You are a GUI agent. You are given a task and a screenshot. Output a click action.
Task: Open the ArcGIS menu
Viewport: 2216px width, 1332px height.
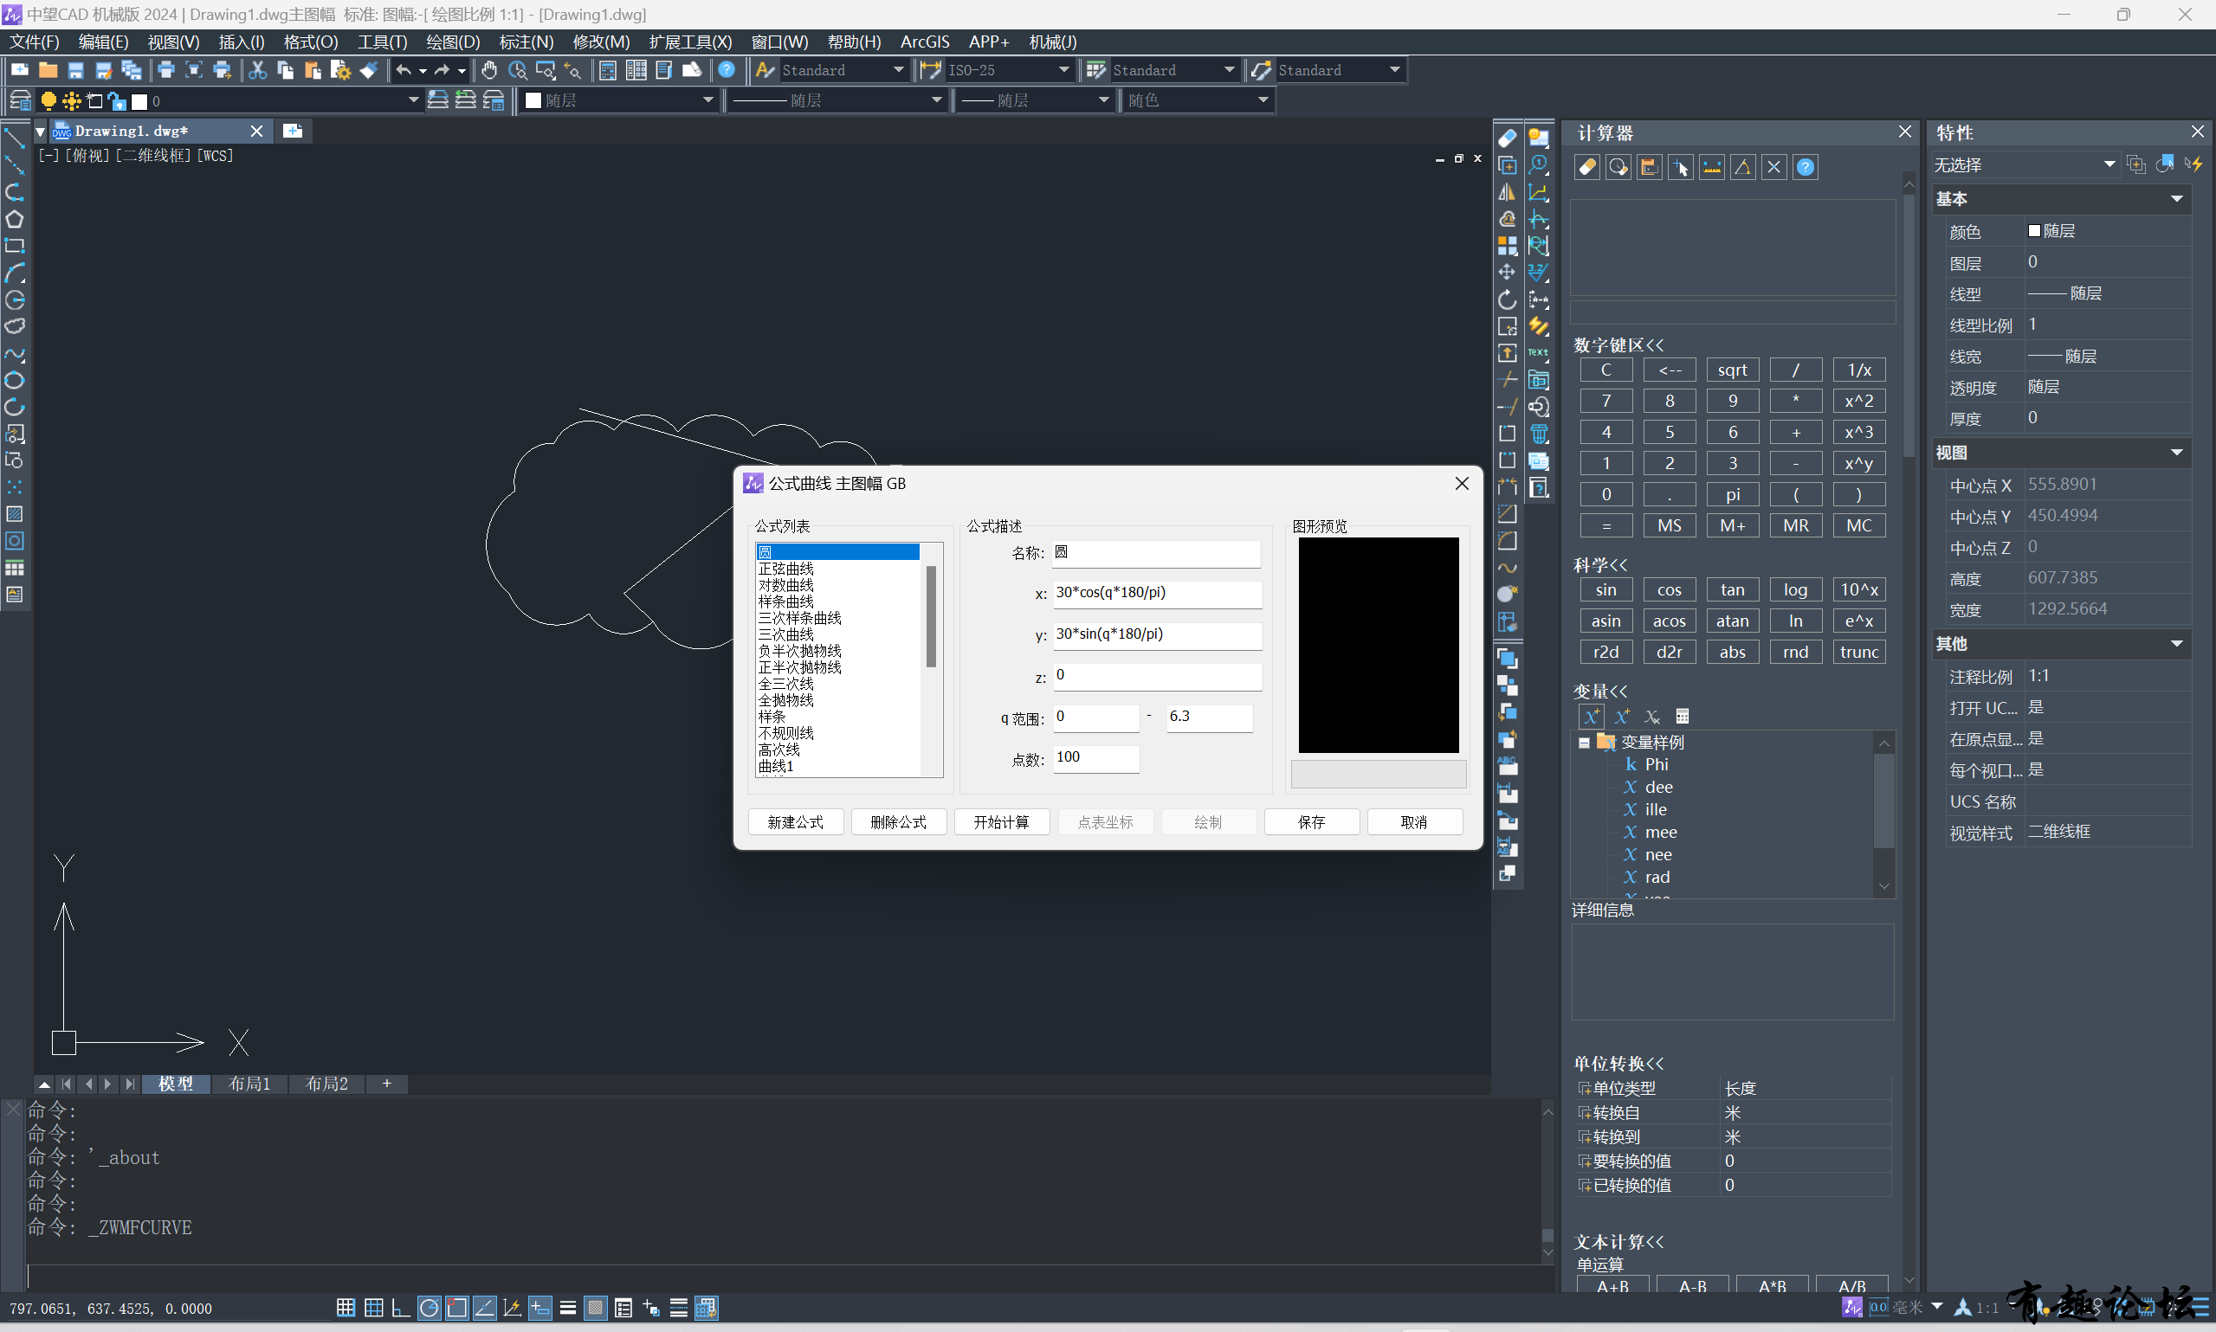click(924, 42)
